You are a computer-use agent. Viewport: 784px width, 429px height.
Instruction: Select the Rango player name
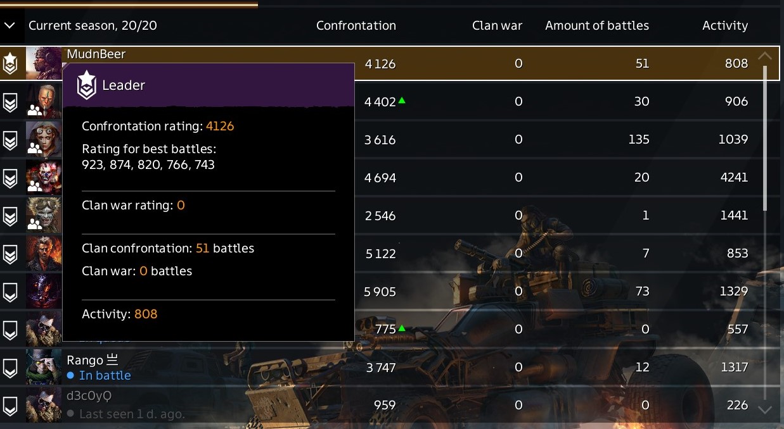pyautogui.click(x=85, y=360)
